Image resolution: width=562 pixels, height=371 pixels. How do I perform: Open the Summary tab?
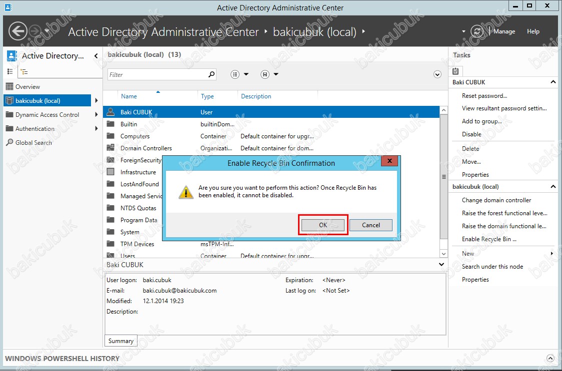[121, 341]
